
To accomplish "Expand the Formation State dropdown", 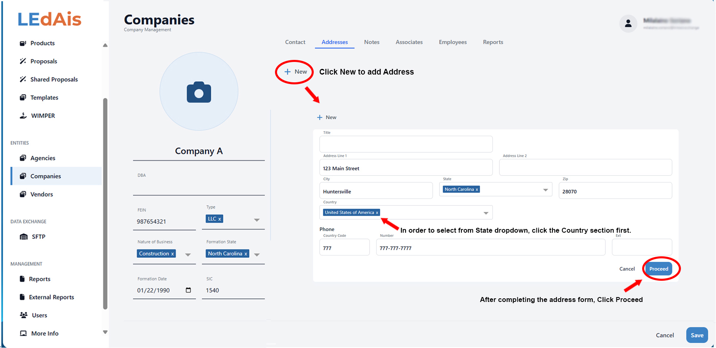I will point(257,255).
